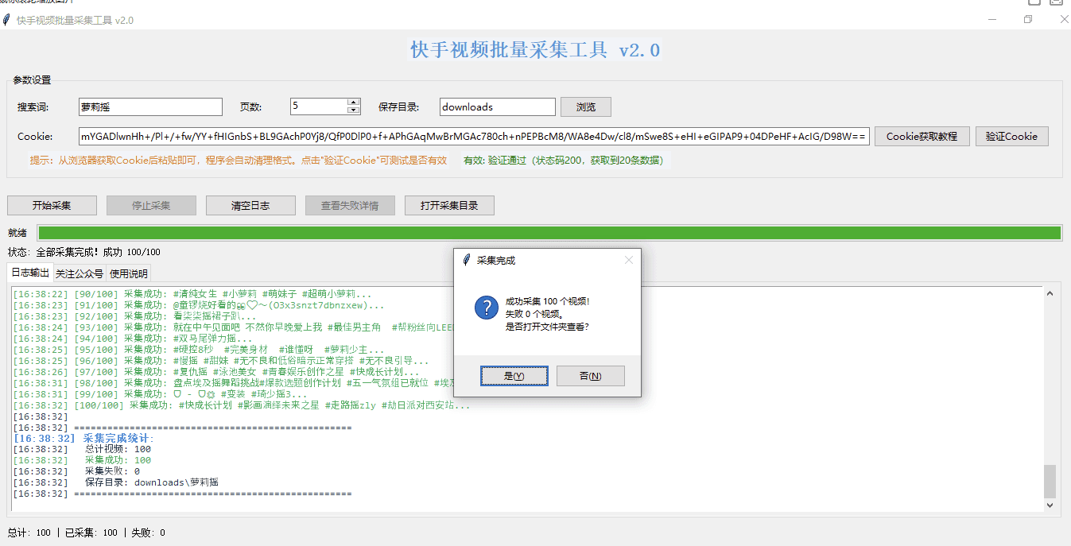Click the 保存目录 downloads field
Viewport: 1071px width, 546px height.
pyautogui.click(x=497, y=106)
